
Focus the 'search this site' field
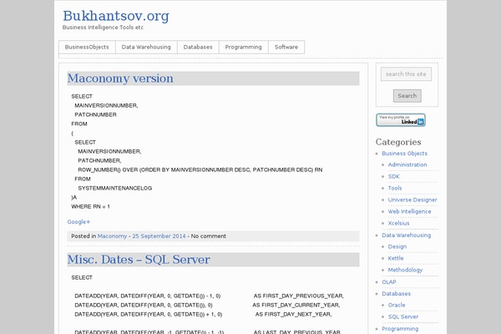[406, 73]
